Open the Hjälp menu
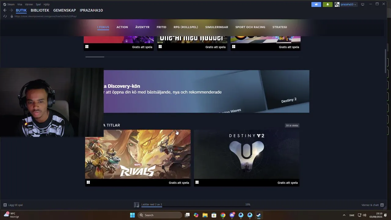 pyautogui.click(x=46, y=4)
